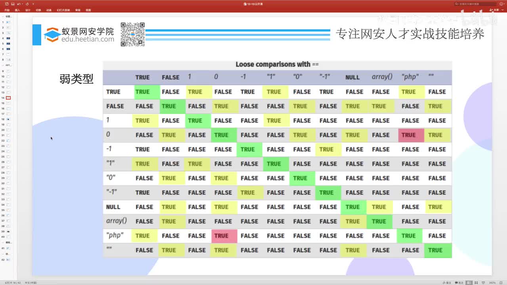Open the smiley feedback icon

tap(502, 4)
